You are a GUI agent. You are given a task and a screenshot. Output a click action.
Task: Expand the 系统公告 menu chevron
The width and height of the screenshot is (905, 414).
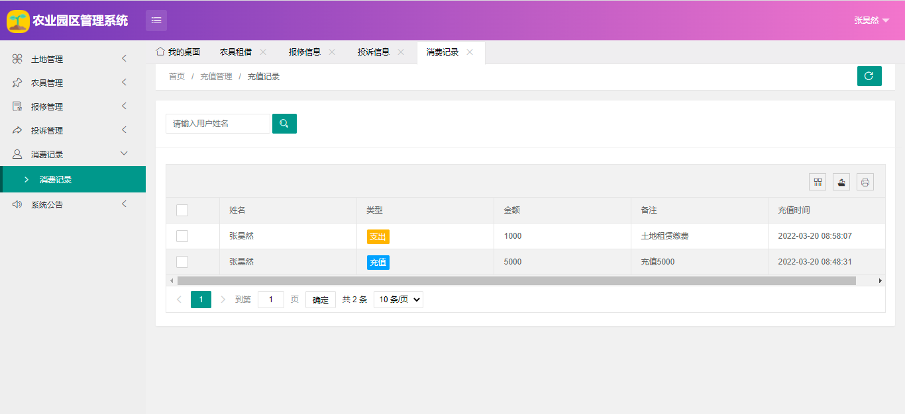click(124, 204)
